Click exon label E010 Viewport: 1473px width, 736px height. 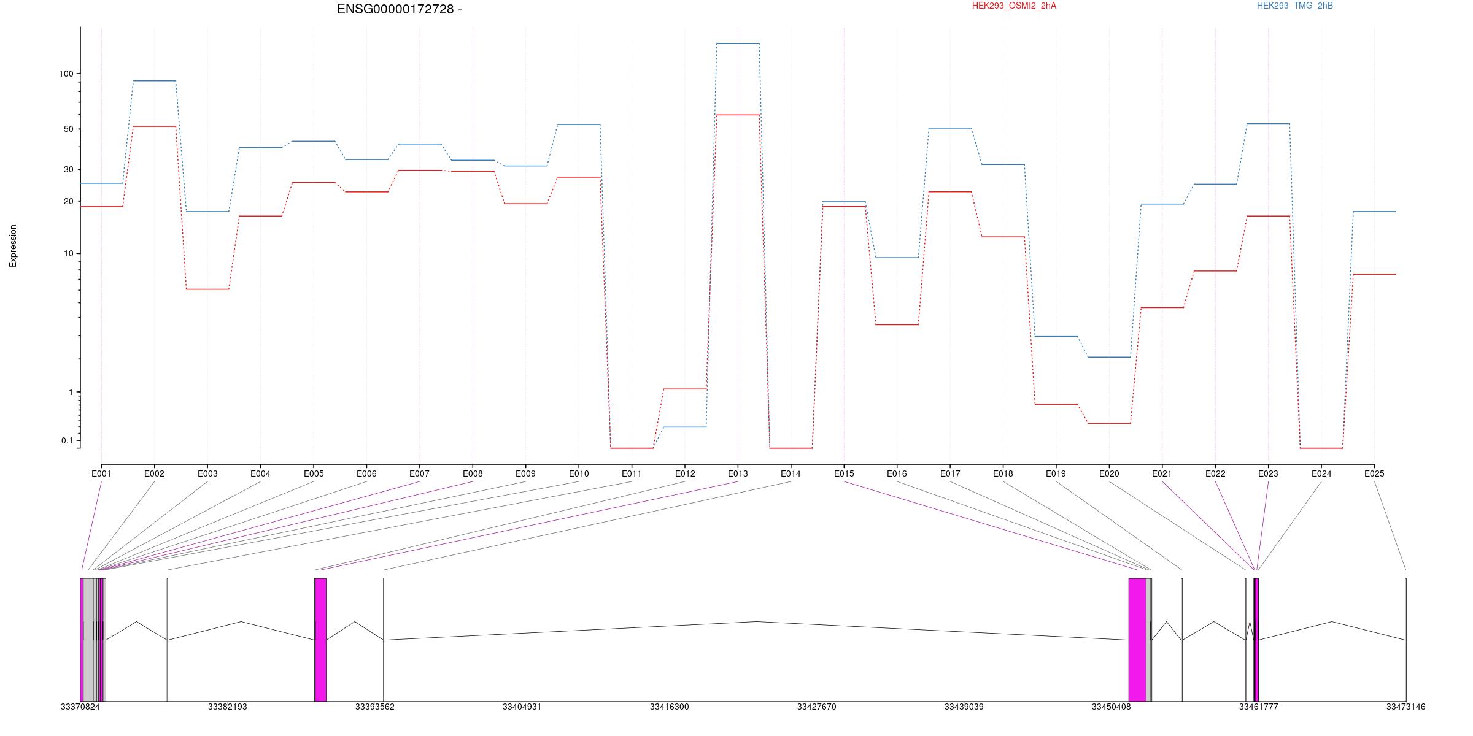click(x=579, y=473)
